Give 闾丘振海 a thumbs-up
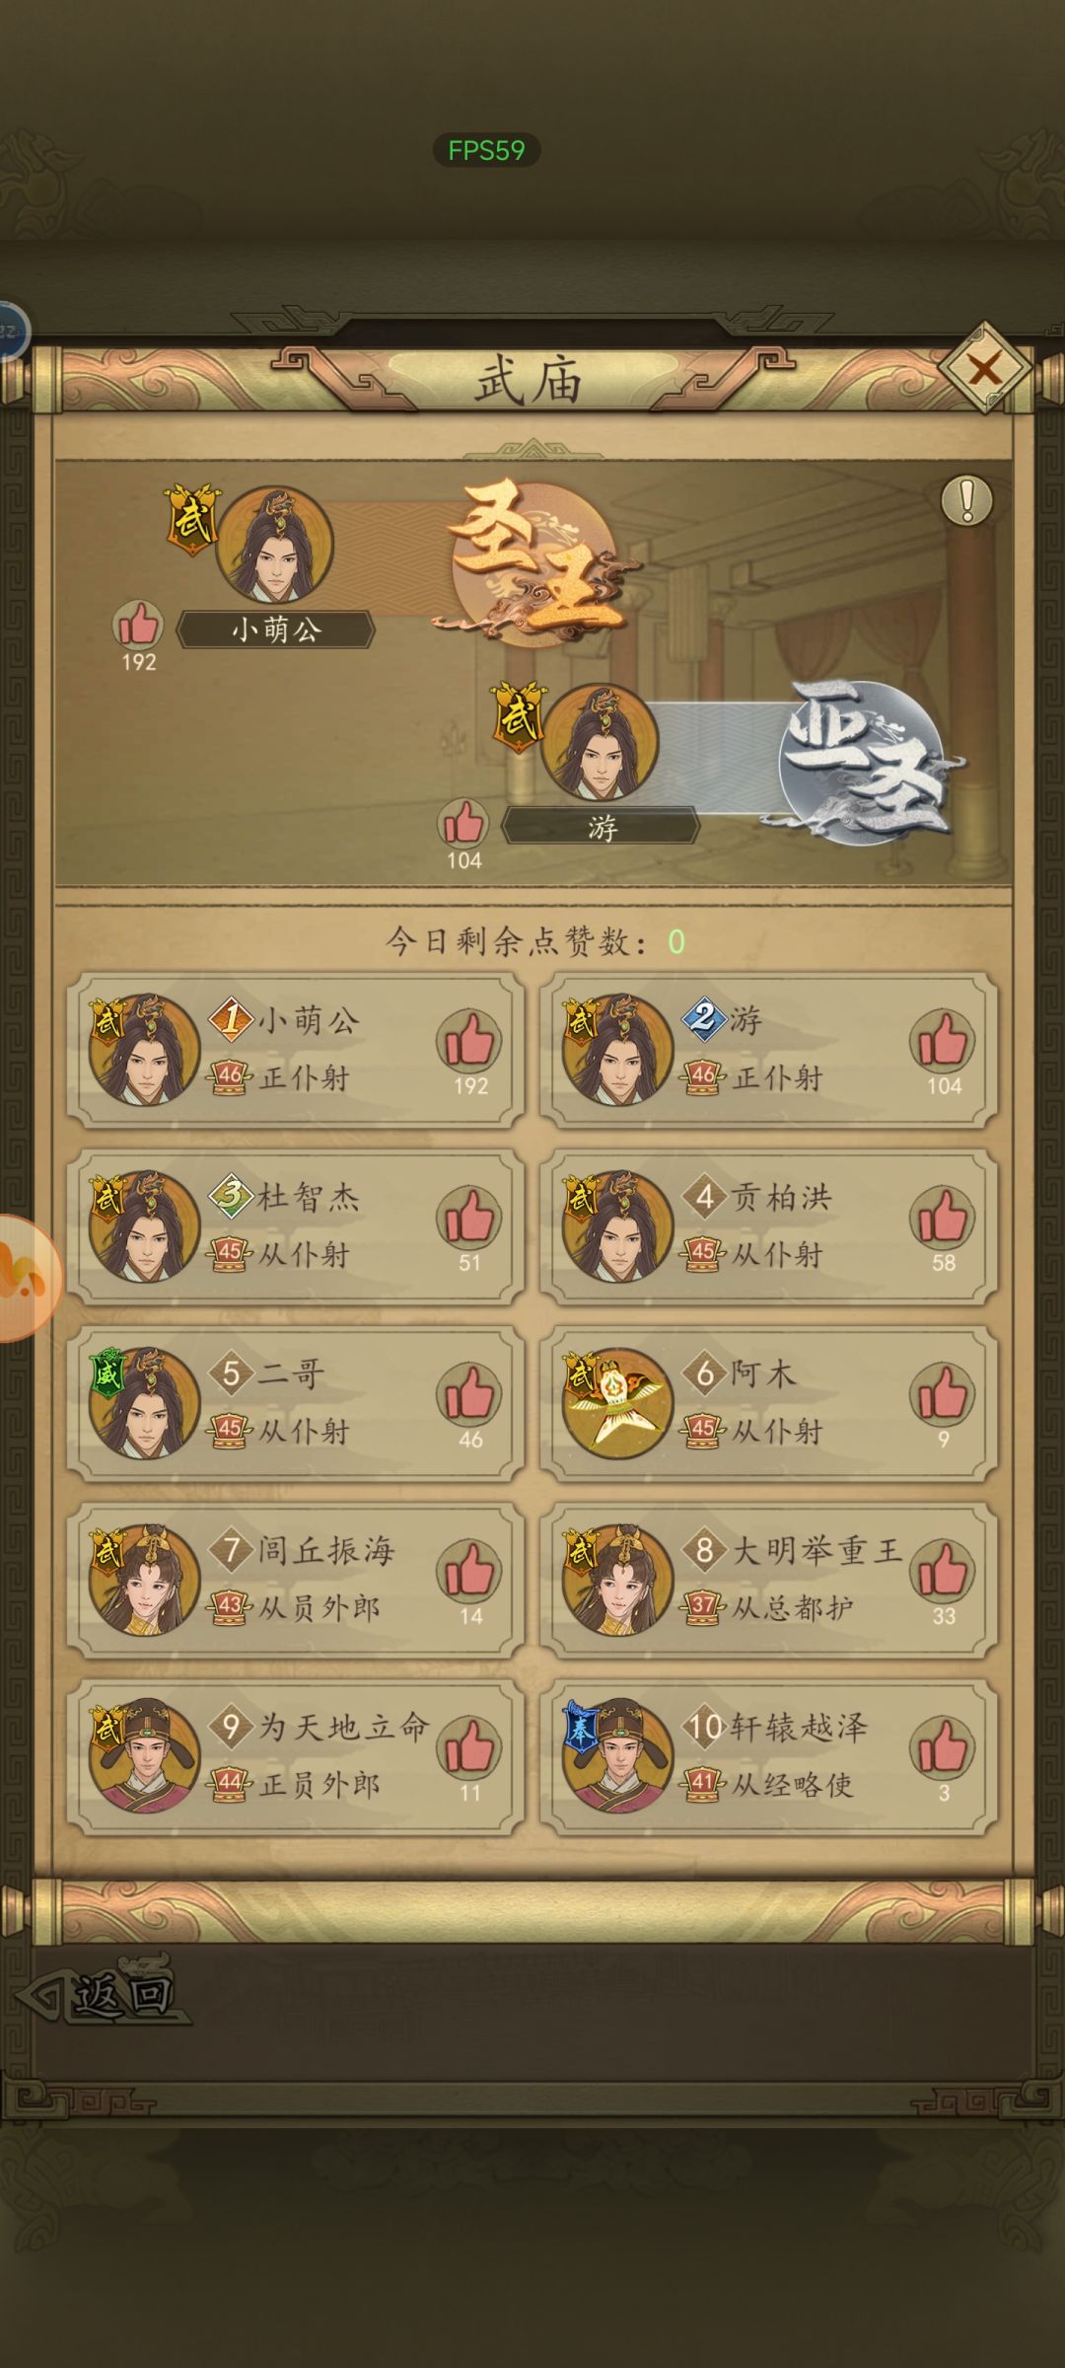This screenshot has height=2368, width=1065. coord(469,1571)
